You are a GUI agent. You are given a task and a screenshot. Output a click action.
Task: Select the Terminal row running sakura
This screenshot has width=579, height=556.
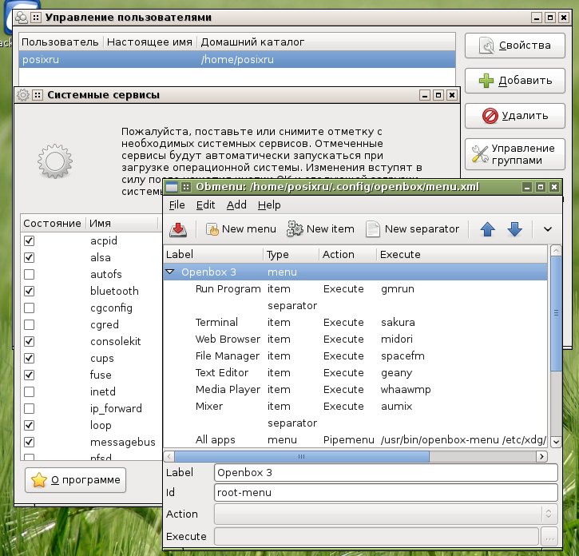[355, 323]
